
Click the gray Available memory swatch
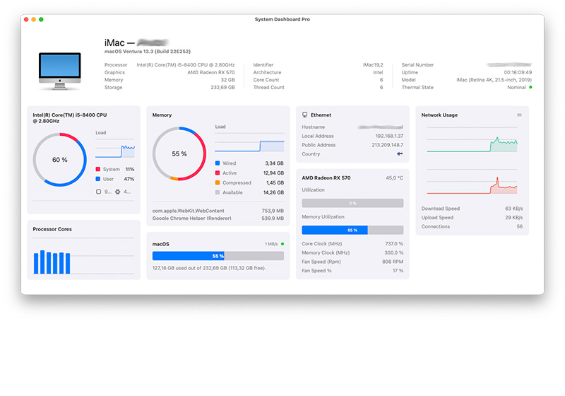coord(218,192)
